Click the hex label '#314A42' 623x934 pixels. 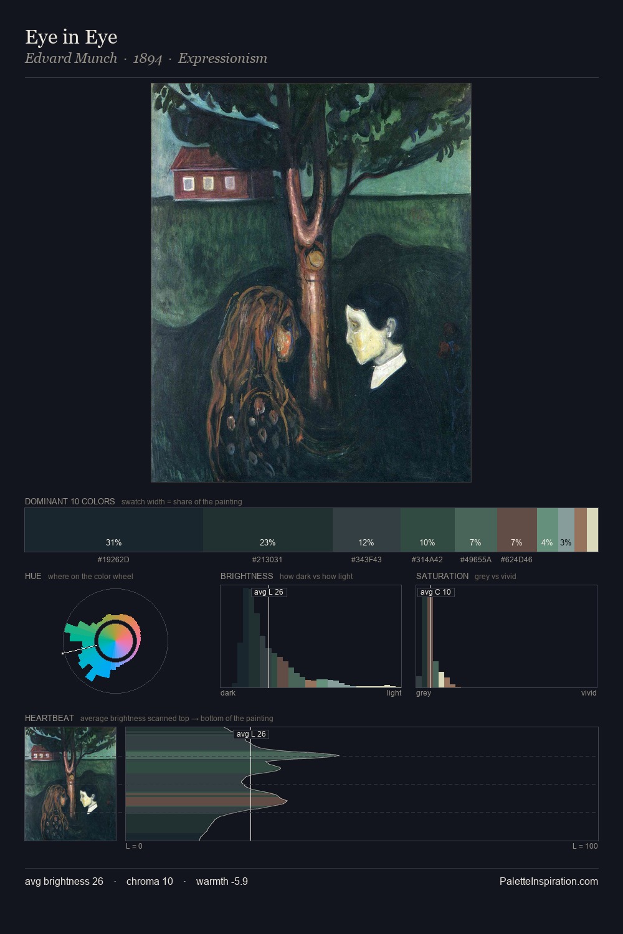[427, 560]
